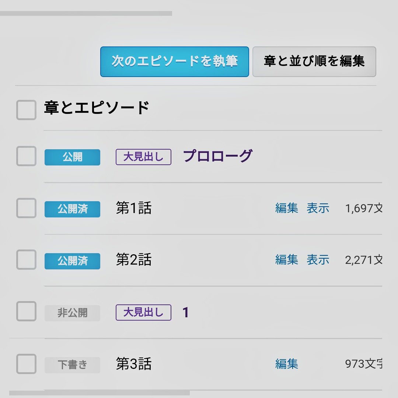Tick the 第2話 episode checkbox
The height and width of the screenshot is (398, 398).
coord(26,260)
